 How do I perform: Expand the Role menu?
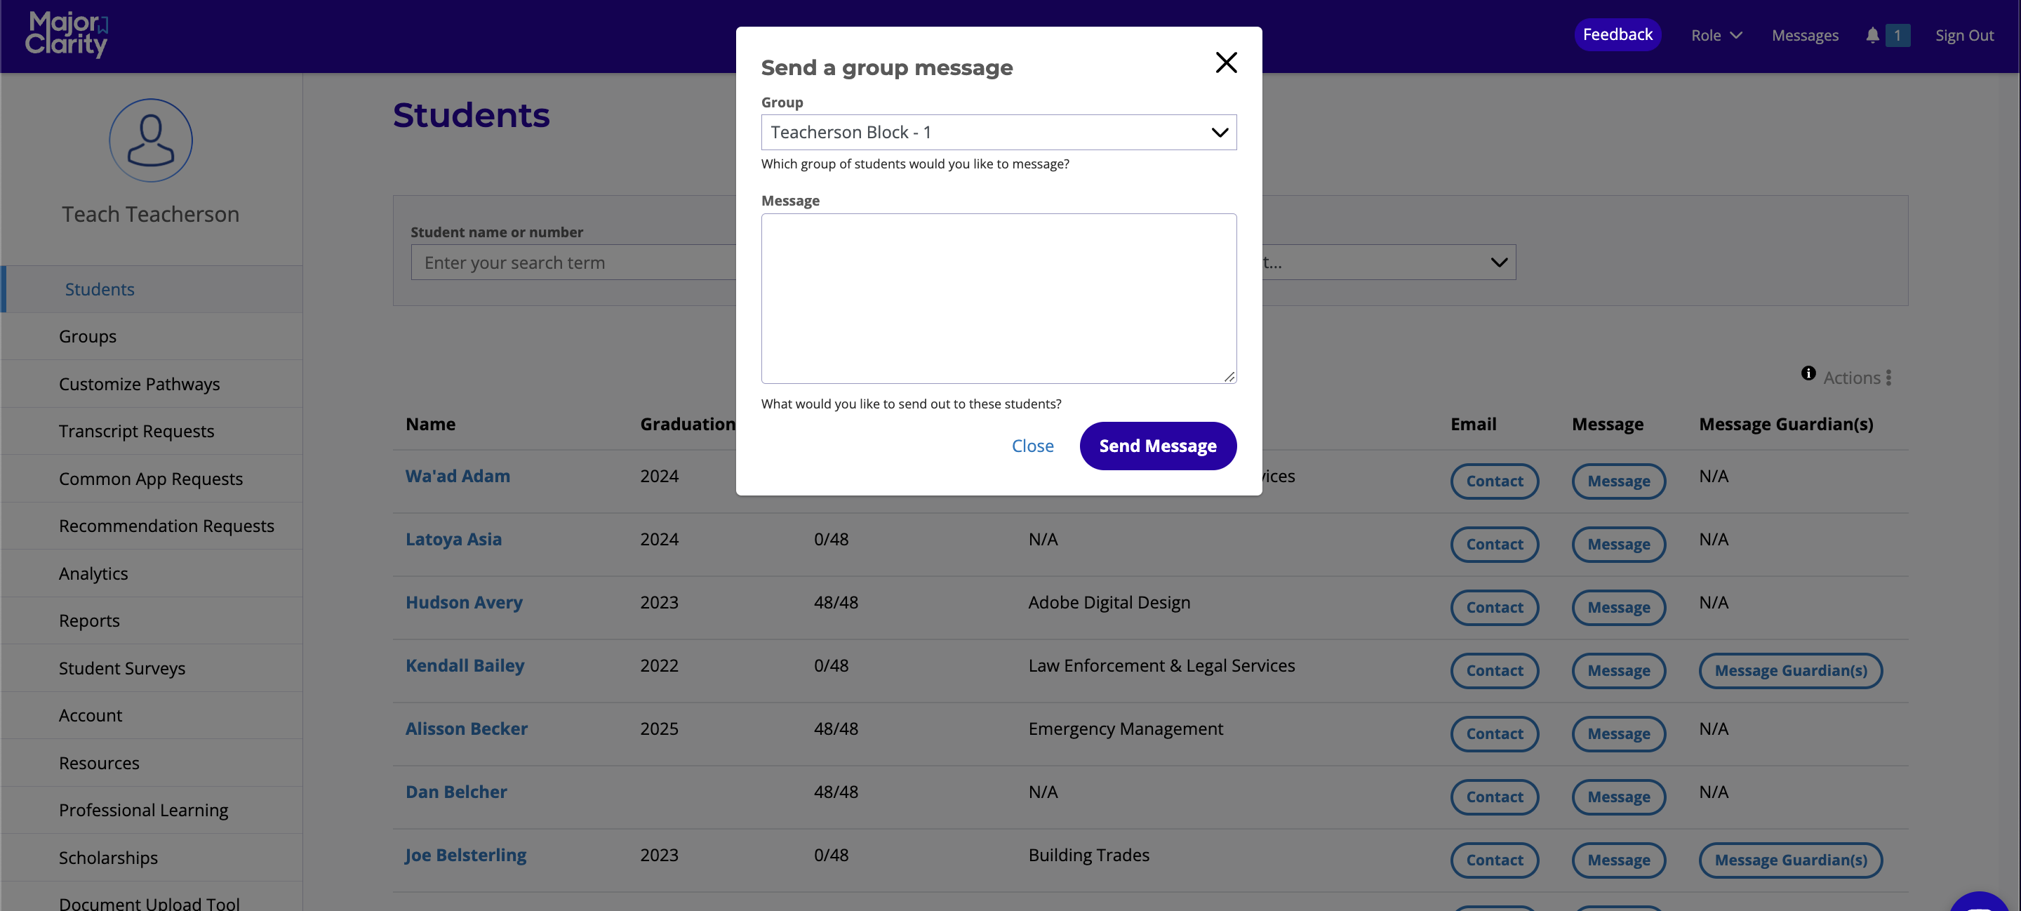(1716, 35)
